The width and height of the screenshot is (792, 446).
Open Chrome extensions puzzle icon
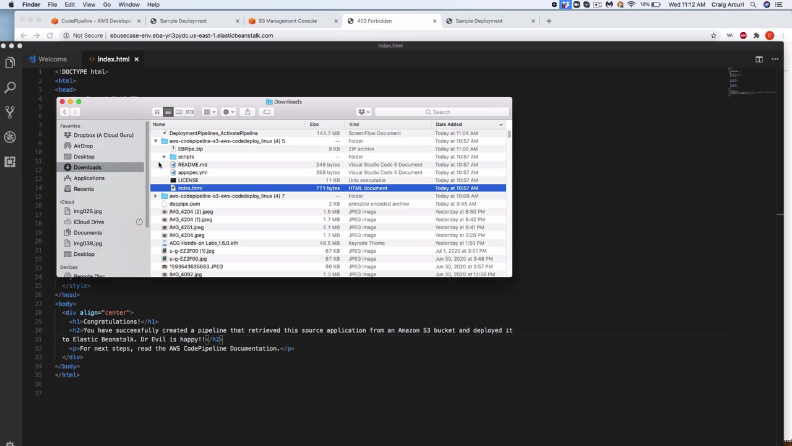pos(756,35)
